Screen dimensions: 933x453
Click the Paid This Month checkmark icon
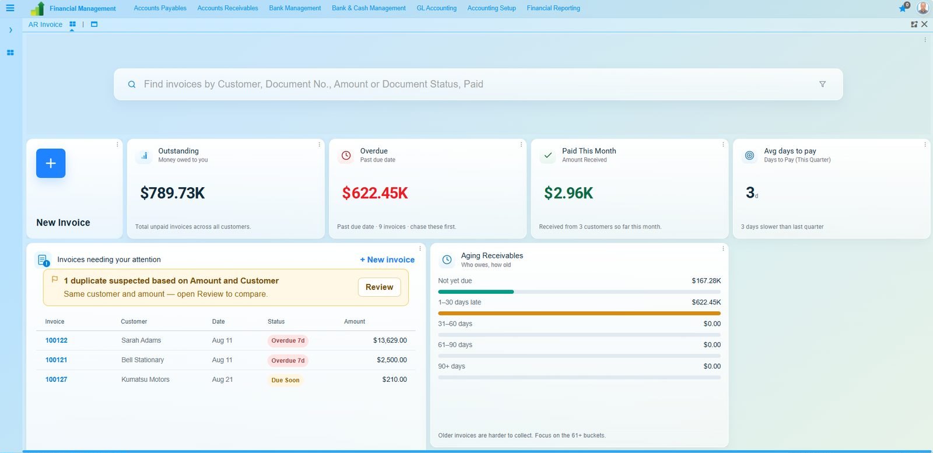(548, 156)
